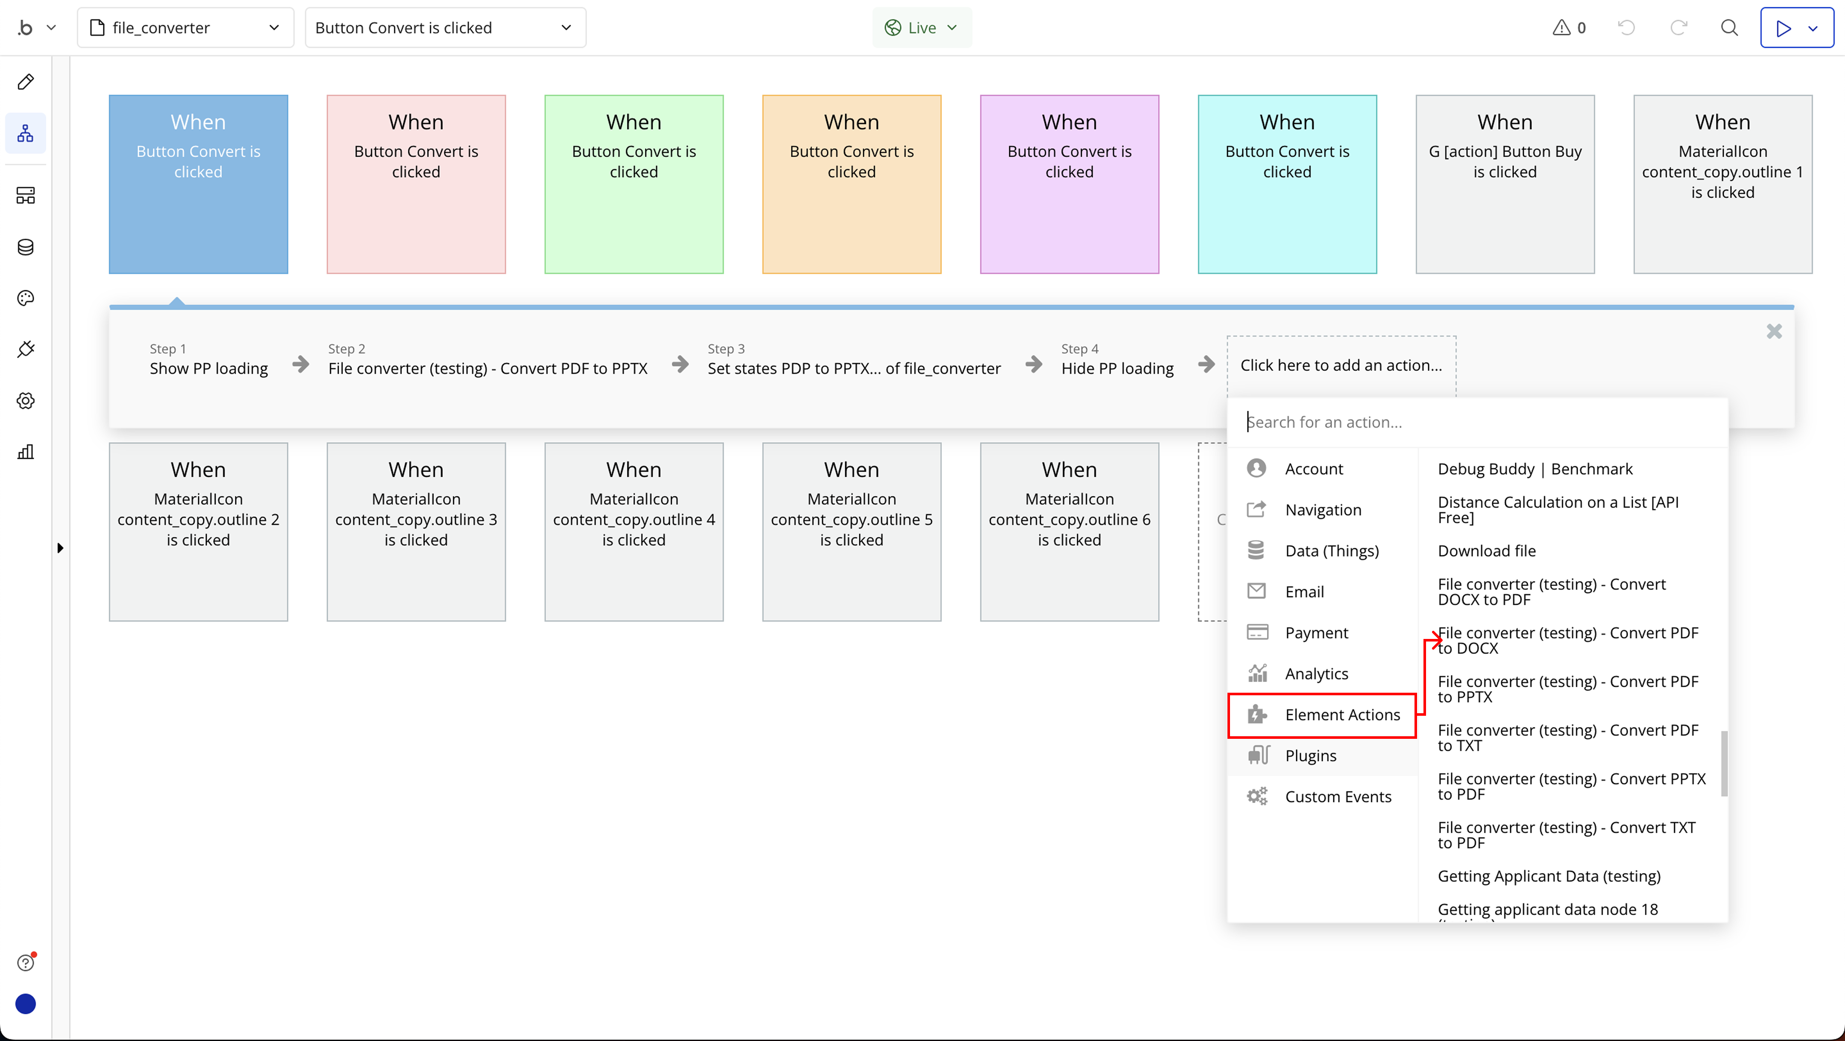Select the pink Button Convert event card
This screenshot has height=1041, width=1845.
pyautogui.click(x=416, y=184)
